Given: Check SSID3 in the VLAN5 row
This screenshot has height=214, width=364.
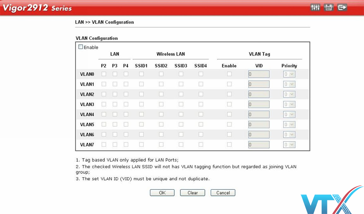Looking at the screenshot, I should point(181,124).
